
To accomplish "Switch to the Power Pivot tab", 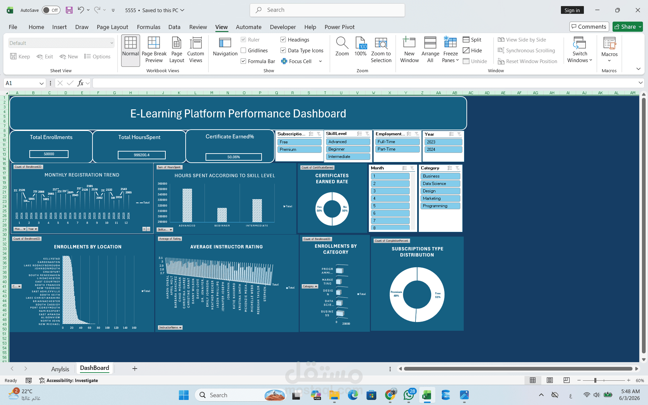I will tap(340, 27).
